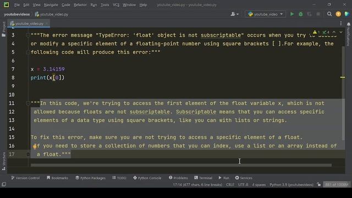Change UTF-8 file encoding in status bar
This screenshot has height=198, width=352.
pos(243,185)
